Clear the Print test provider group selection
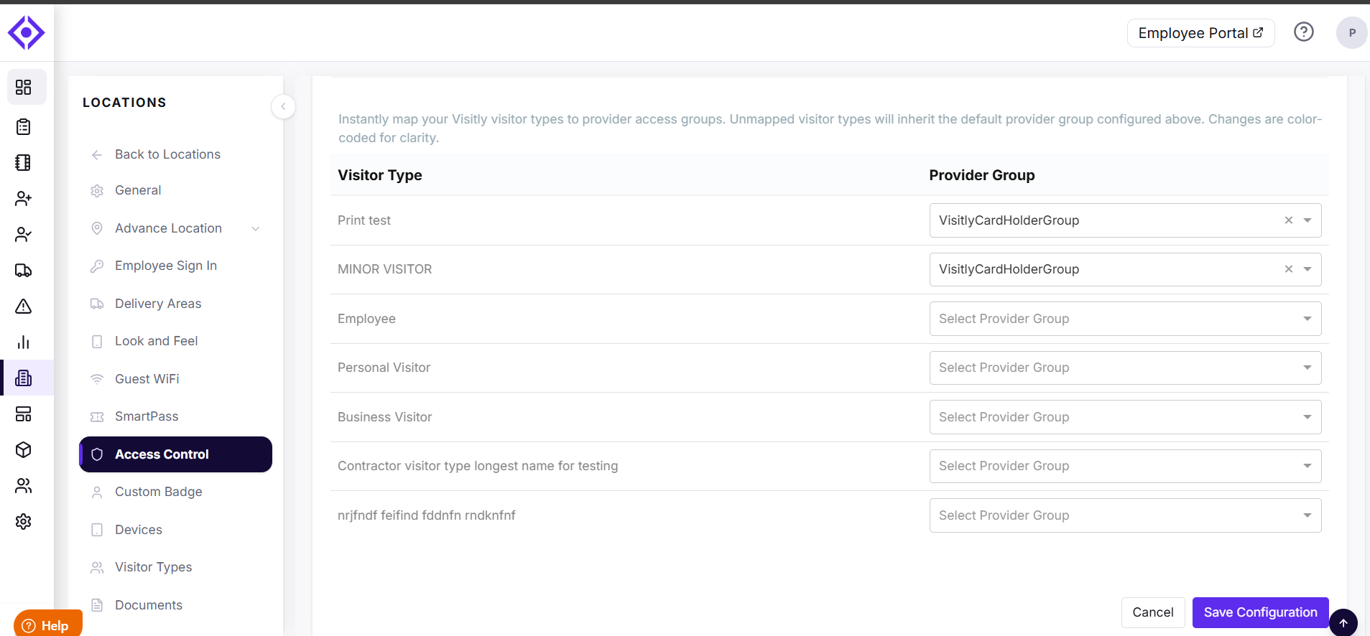The image size is (1370, 636). (x=1289, y=220)
